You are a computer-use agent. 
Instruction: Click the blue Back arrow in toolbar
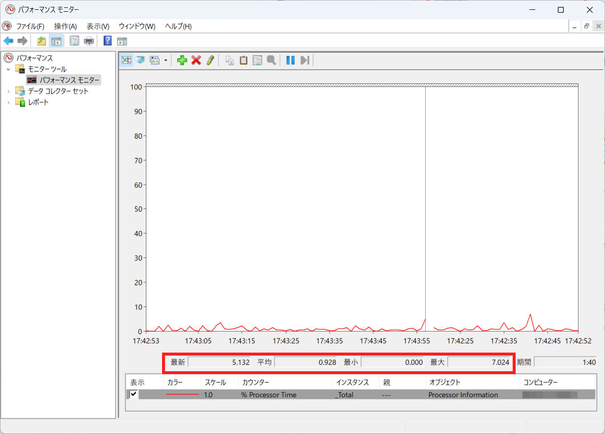pyautogui.click(x=8, y=41)
